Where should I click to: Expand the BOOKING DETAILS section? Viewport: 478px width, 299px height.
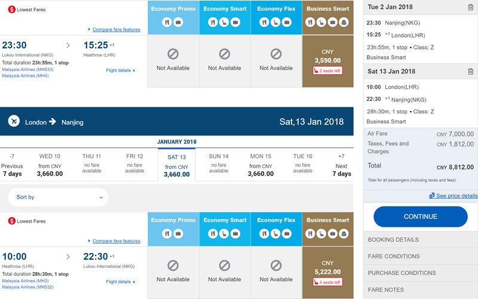421,240
